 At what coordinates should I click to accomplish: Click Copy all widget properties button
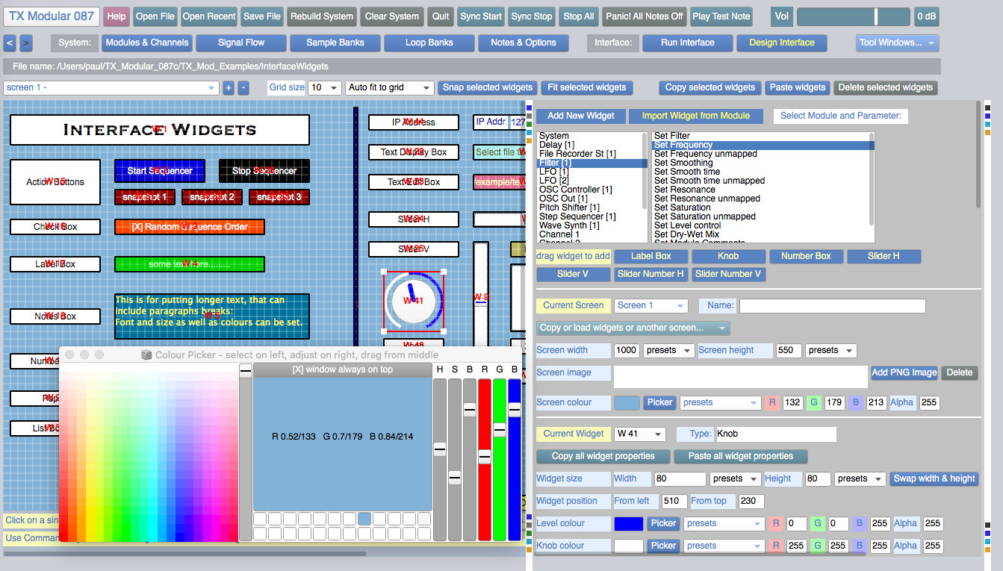point(603,456)
